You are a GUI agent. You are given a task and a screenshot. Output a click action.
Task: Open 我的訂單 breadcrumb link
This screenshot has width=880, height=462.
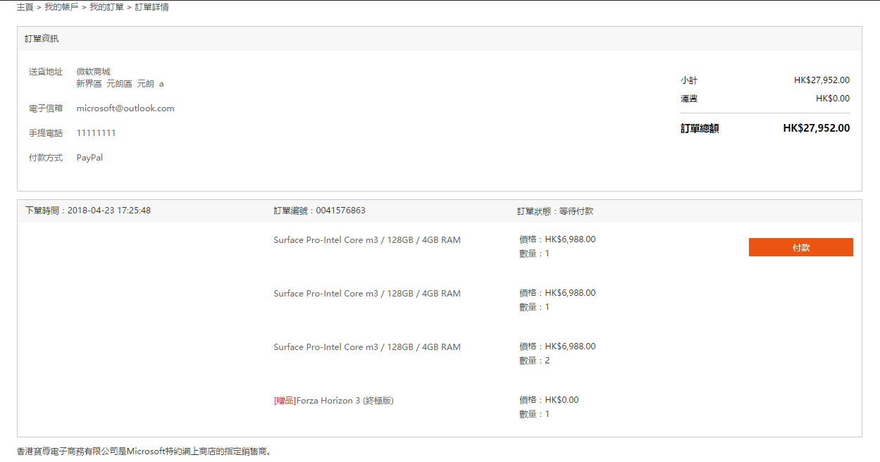tap(106, 7)
